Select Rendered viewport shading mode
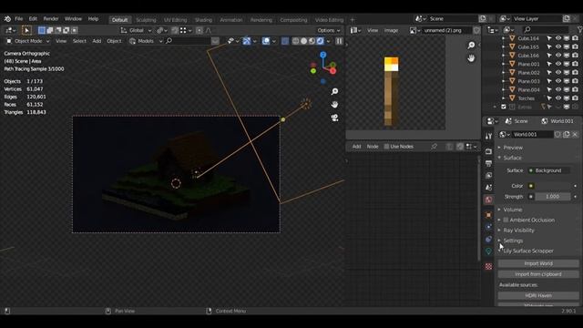 [x=320, y=41]
